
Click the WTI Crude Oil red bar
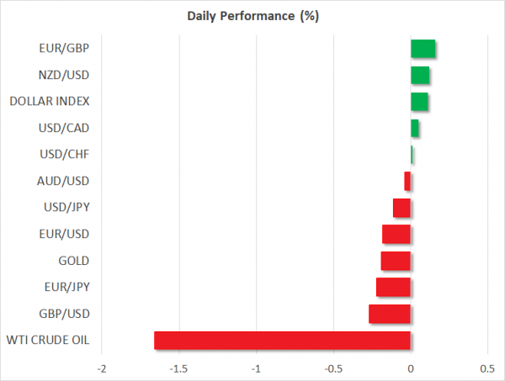282,341
